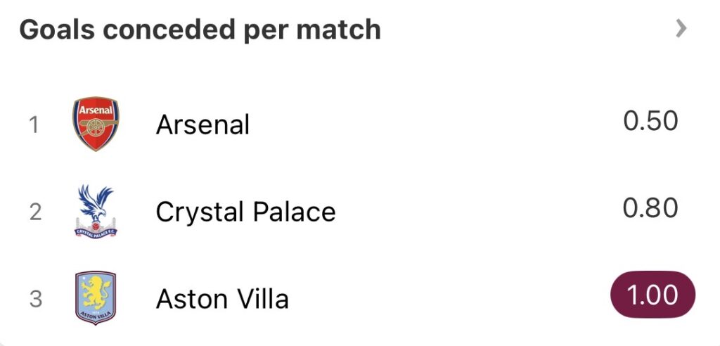Open Crystal Palace team name
The width and height of the screenshot is (720, 346).
click(245, 212)
